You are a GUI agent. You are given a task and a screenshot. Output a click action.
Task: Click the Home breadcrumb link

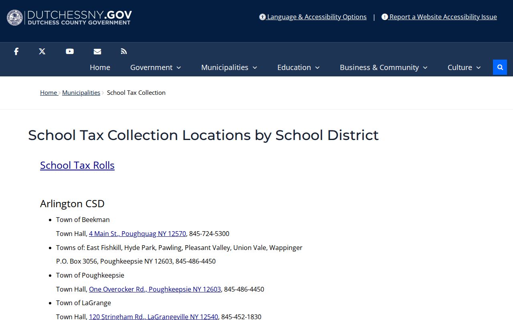click(x=48, y=92)
